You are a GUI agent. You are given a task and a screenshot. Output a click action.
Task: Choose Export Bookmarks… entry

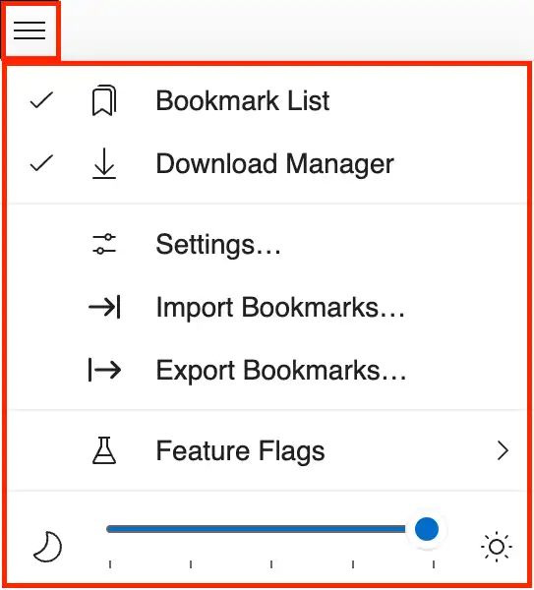(267, 370)
